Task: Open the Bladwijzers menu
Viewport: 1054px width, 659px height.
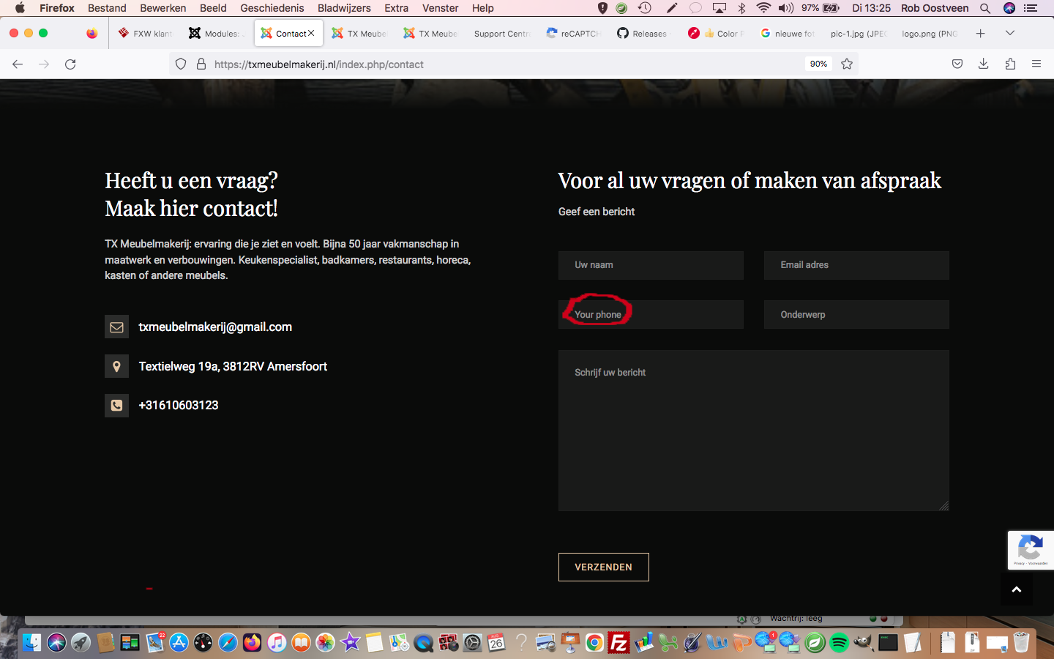Action: pos(344,8)
